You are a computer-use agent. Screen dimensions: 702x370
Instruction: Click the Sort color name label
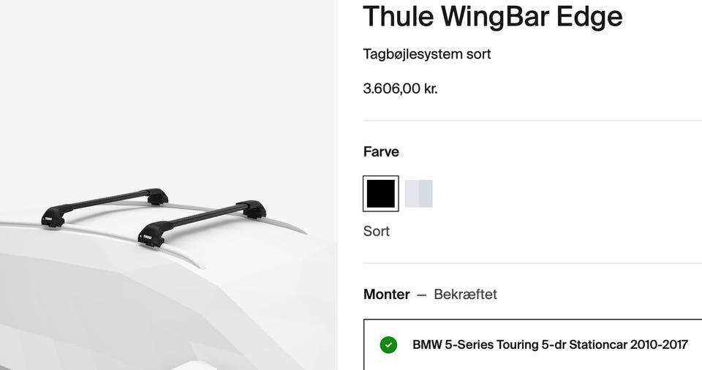pos(376,231)
